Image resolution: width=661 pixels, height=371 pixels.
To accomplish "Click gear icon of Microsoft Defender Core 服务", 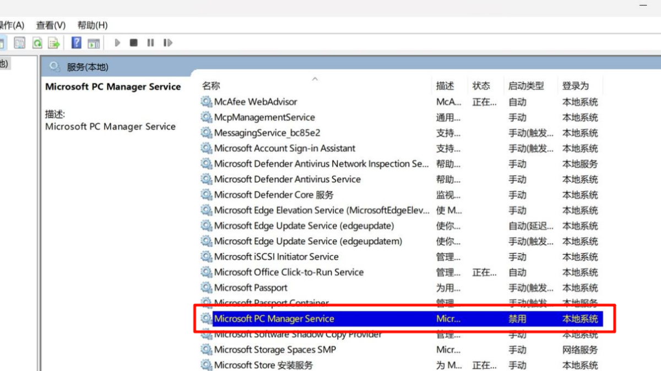I will pos(206,195).
